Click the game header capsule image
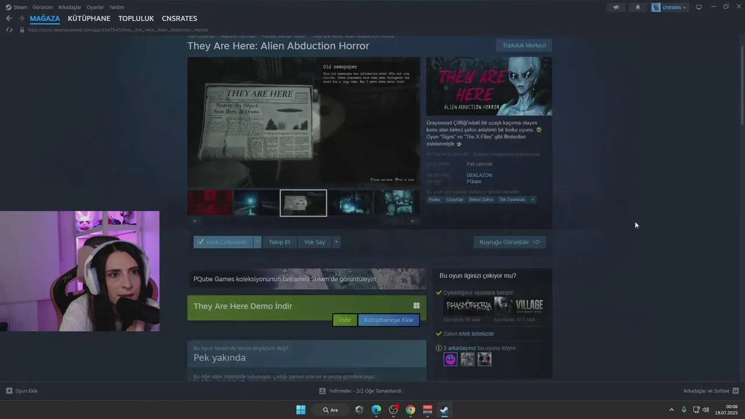The width and height of the screenshot is (745, 419). [x=489, y=86]
